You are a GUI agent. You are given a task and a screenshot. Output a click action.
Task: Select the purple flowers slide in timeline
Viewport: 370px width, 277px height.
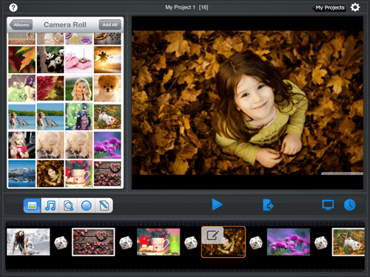pos(289,242)
